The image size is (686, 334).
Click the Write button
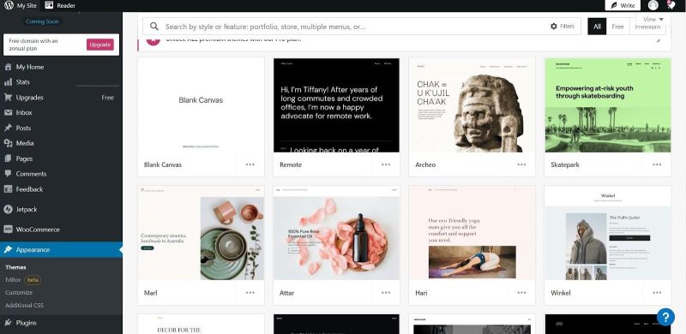(x=623, y=5)
